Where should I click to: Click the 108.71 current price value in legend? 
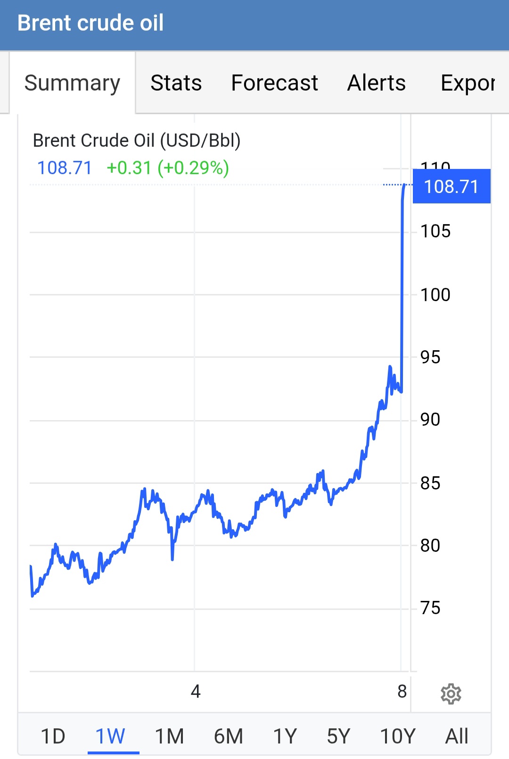coord(65,168)
